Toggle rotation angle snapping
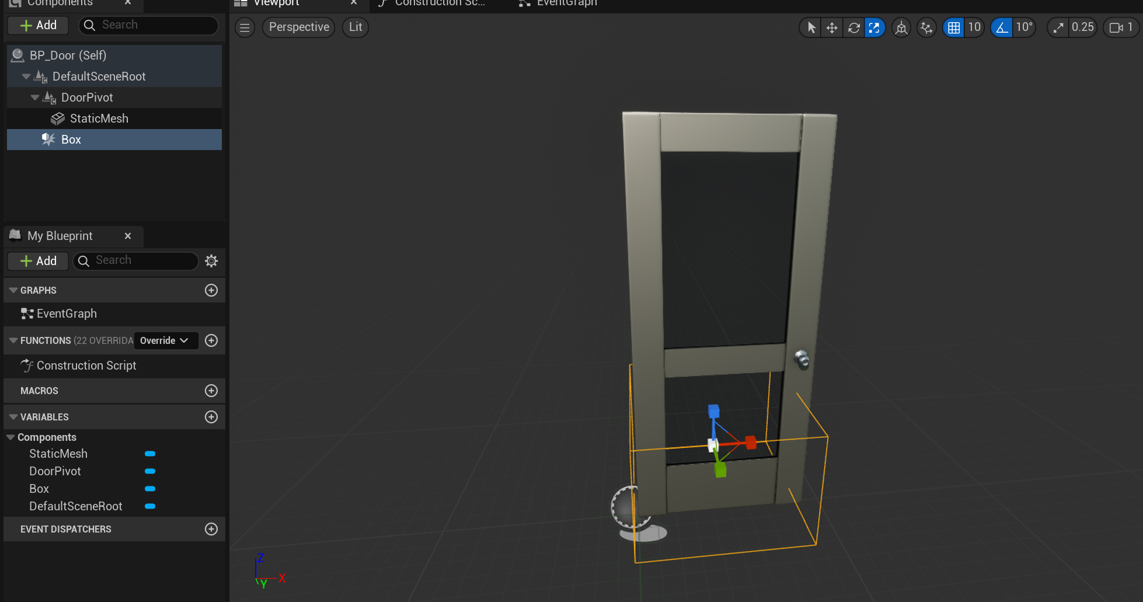The image size is (1143, 602). 1002,27
